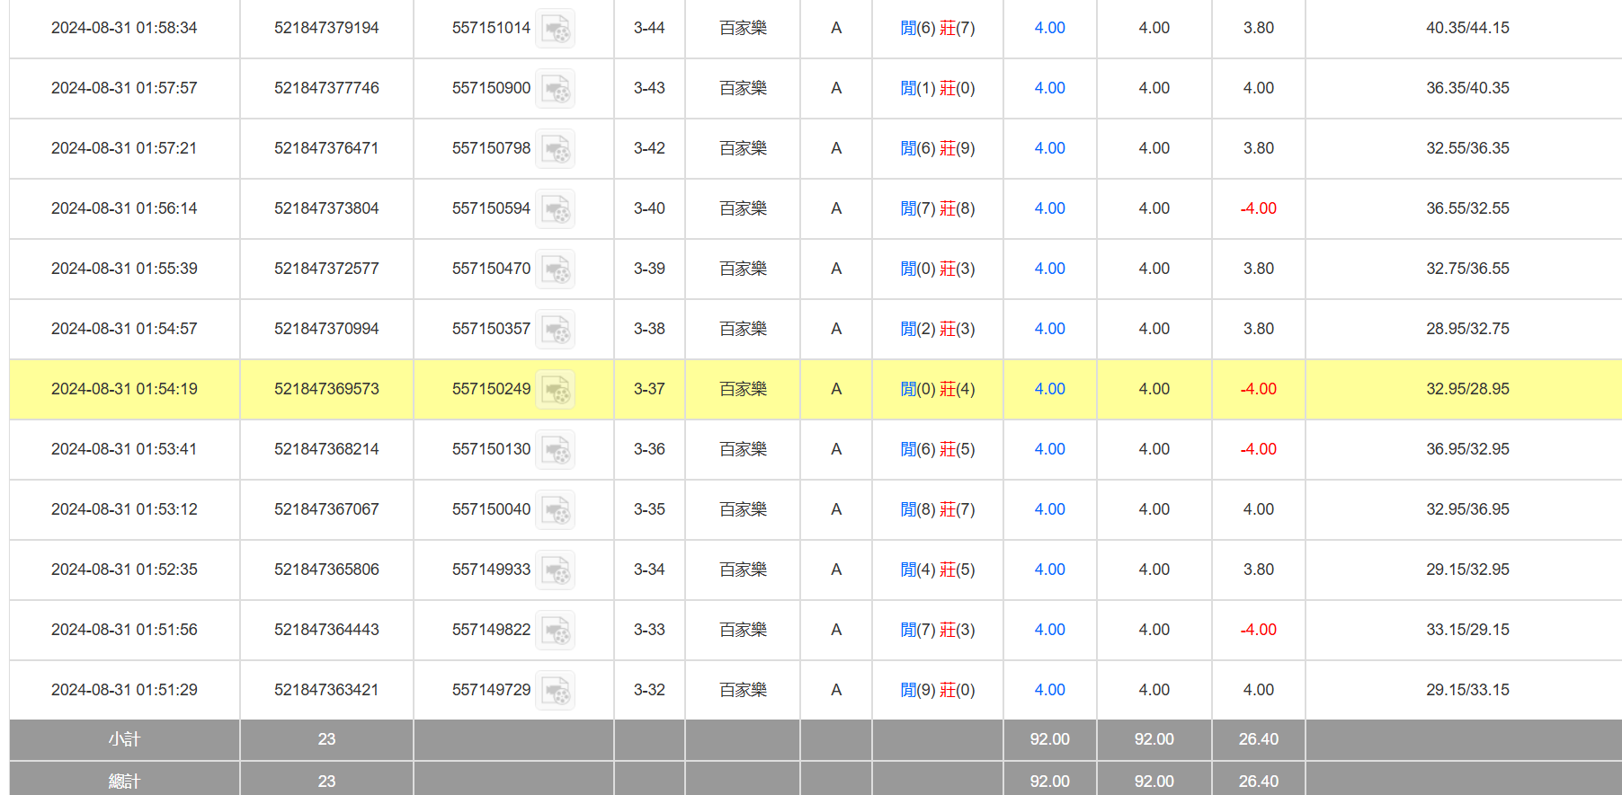
Task: View replay icon for round 557150357
Action: pyautogui.click(x=555, y=330)
